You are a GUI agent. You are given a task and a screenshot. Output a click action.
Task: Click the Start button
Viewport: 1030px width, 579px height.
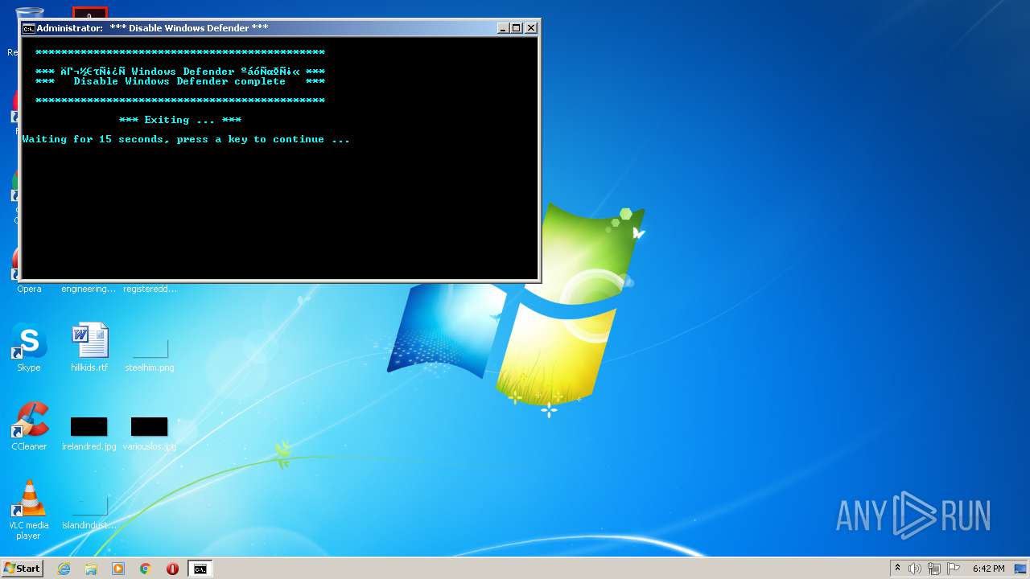point(22,569)
